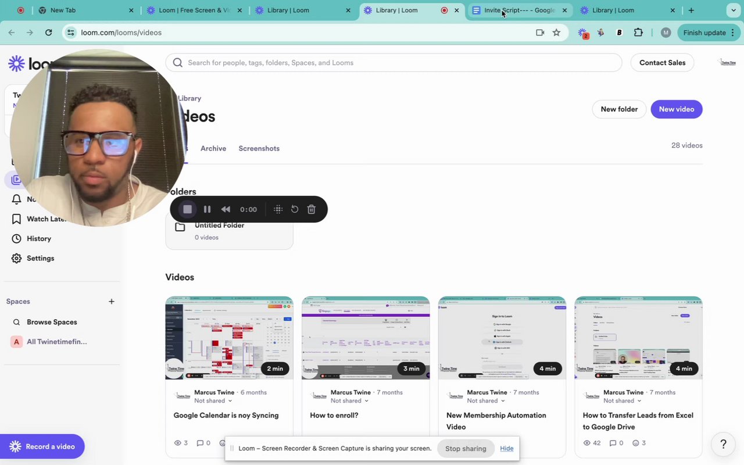744x465 pixels.
Task: Hide the screen sharing notification bar
Action: [x=507, y=448]
